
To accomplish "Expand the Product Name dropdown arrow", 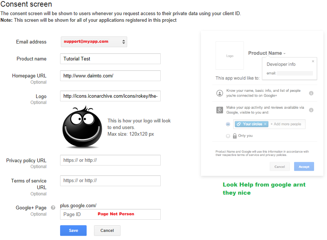I will [x=284, y=53].
